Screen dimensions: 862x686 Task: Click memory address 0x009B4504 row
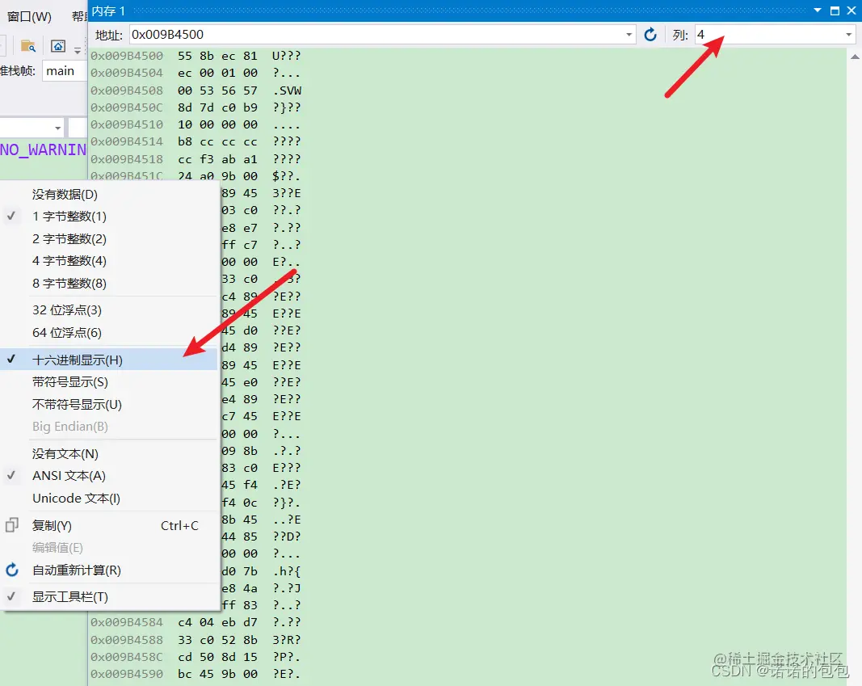click(x=127, y=73)
